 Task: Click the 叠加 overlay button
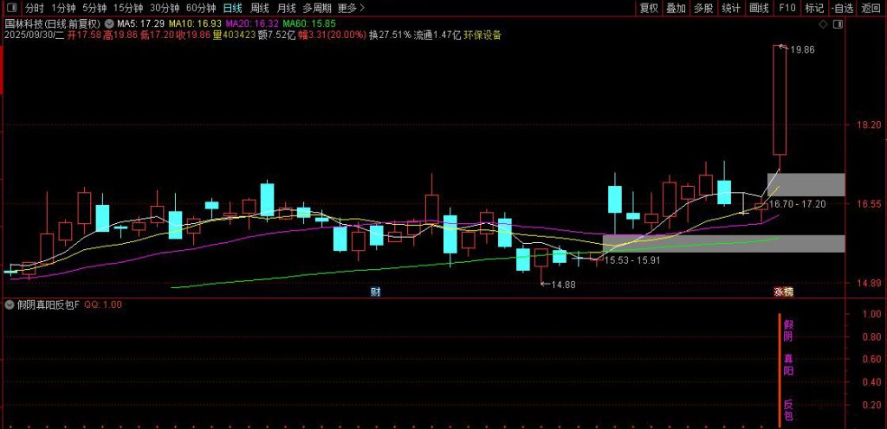coord(676,8)
